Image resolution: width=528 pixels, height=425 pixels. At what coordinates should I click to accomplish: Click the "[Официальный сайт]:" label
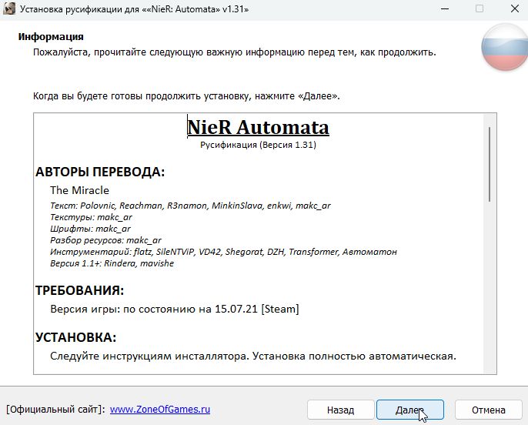click(x=56, y=410)
